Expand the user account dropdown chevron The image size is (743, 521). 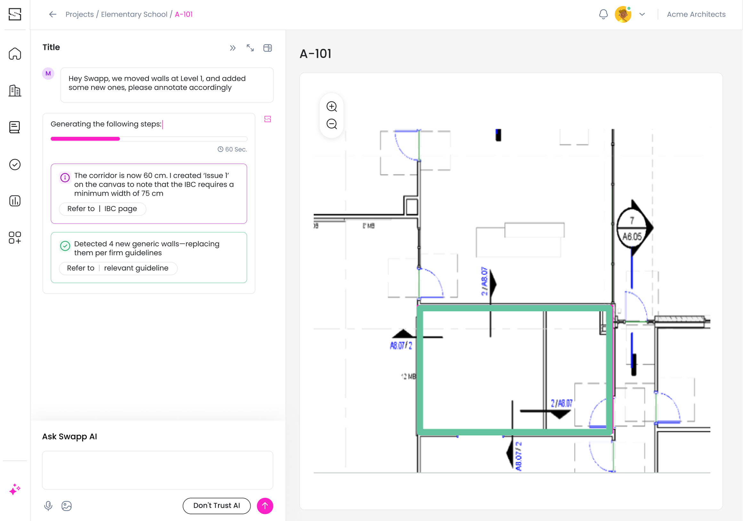[642, 14]
